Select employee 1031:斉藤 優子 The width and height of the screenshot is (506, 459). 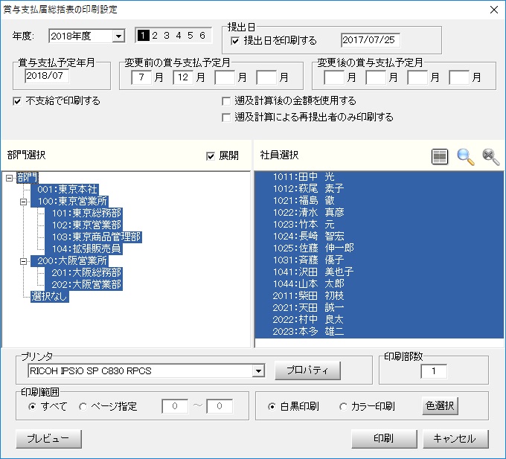379,260
